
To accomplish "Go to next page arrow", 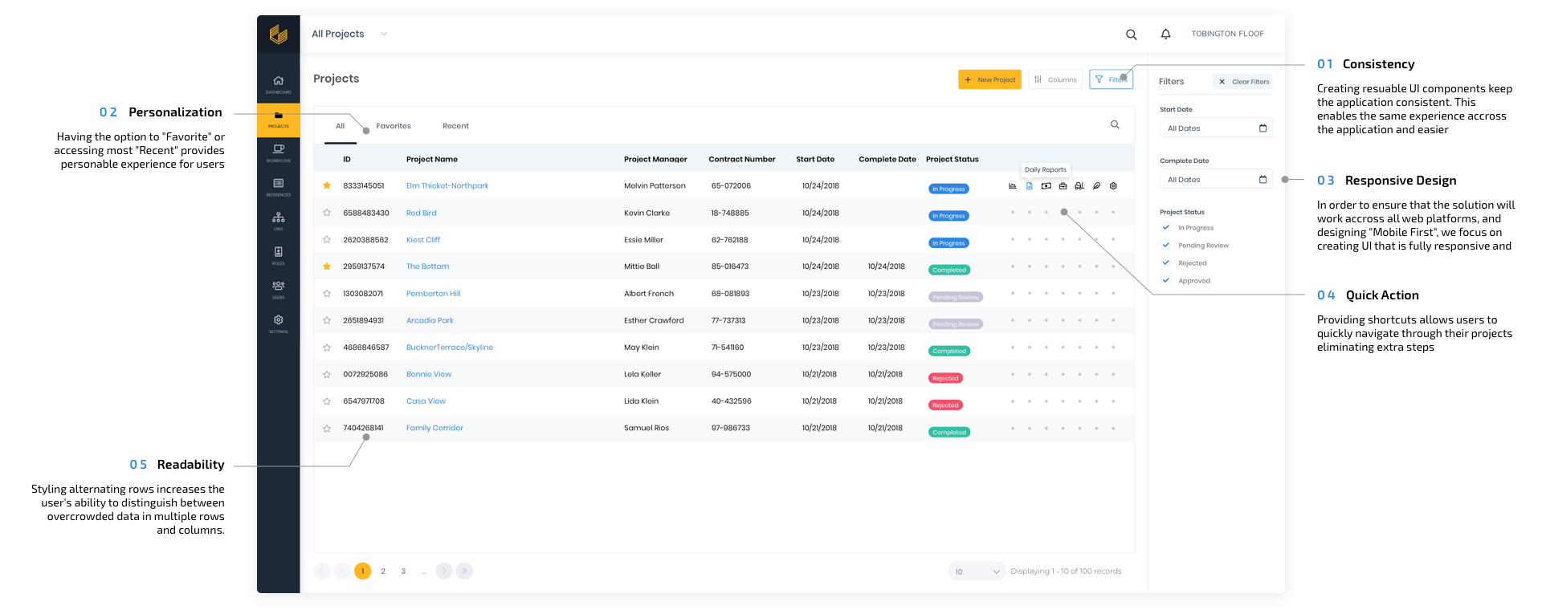I will (444, 571).
